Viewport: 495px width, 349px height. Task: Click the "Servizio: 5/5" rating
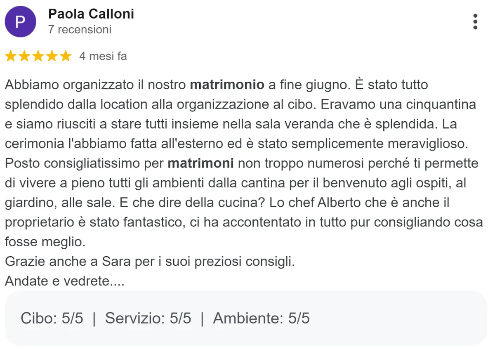(148, 318)
